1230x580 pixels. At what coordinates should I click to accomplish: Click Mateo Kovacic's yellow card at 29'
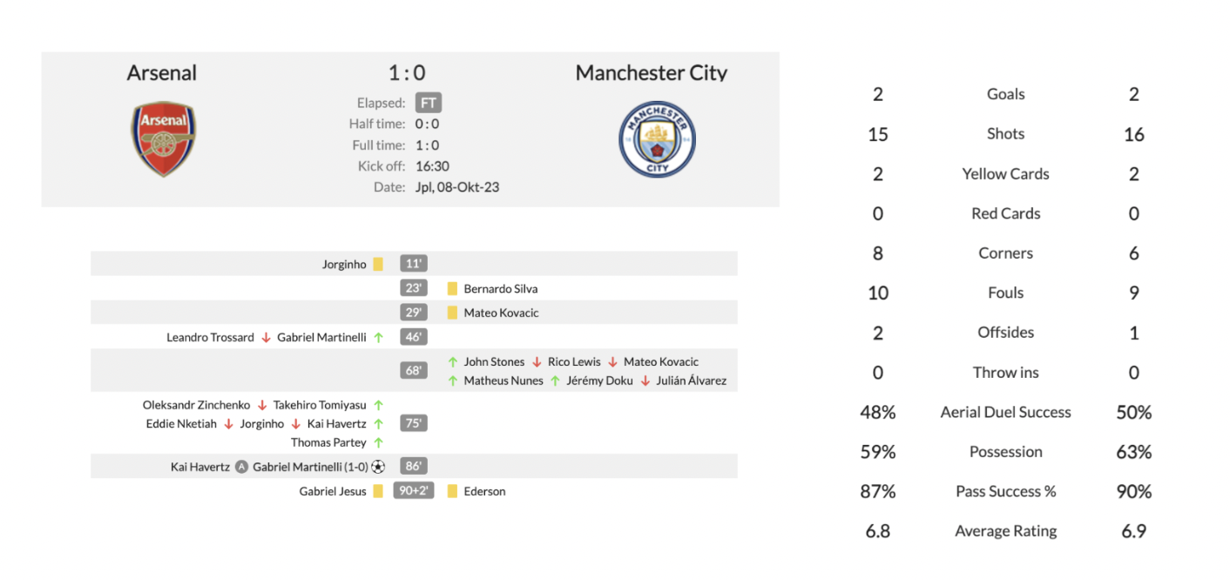click(452, 313)
